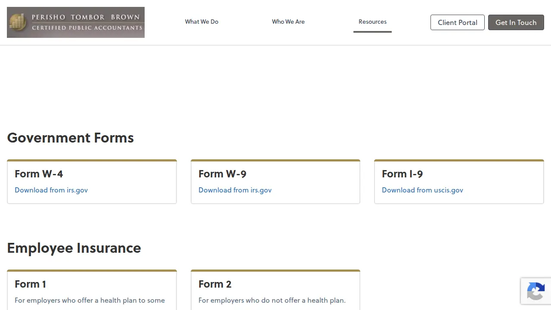Click the Form I-9 card heading
This screenshot has height=310, width=551.
click(402, 174)
